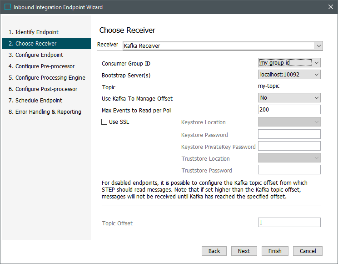
Task: Select the highlighted Choose Receiver step
Action: 36,44
